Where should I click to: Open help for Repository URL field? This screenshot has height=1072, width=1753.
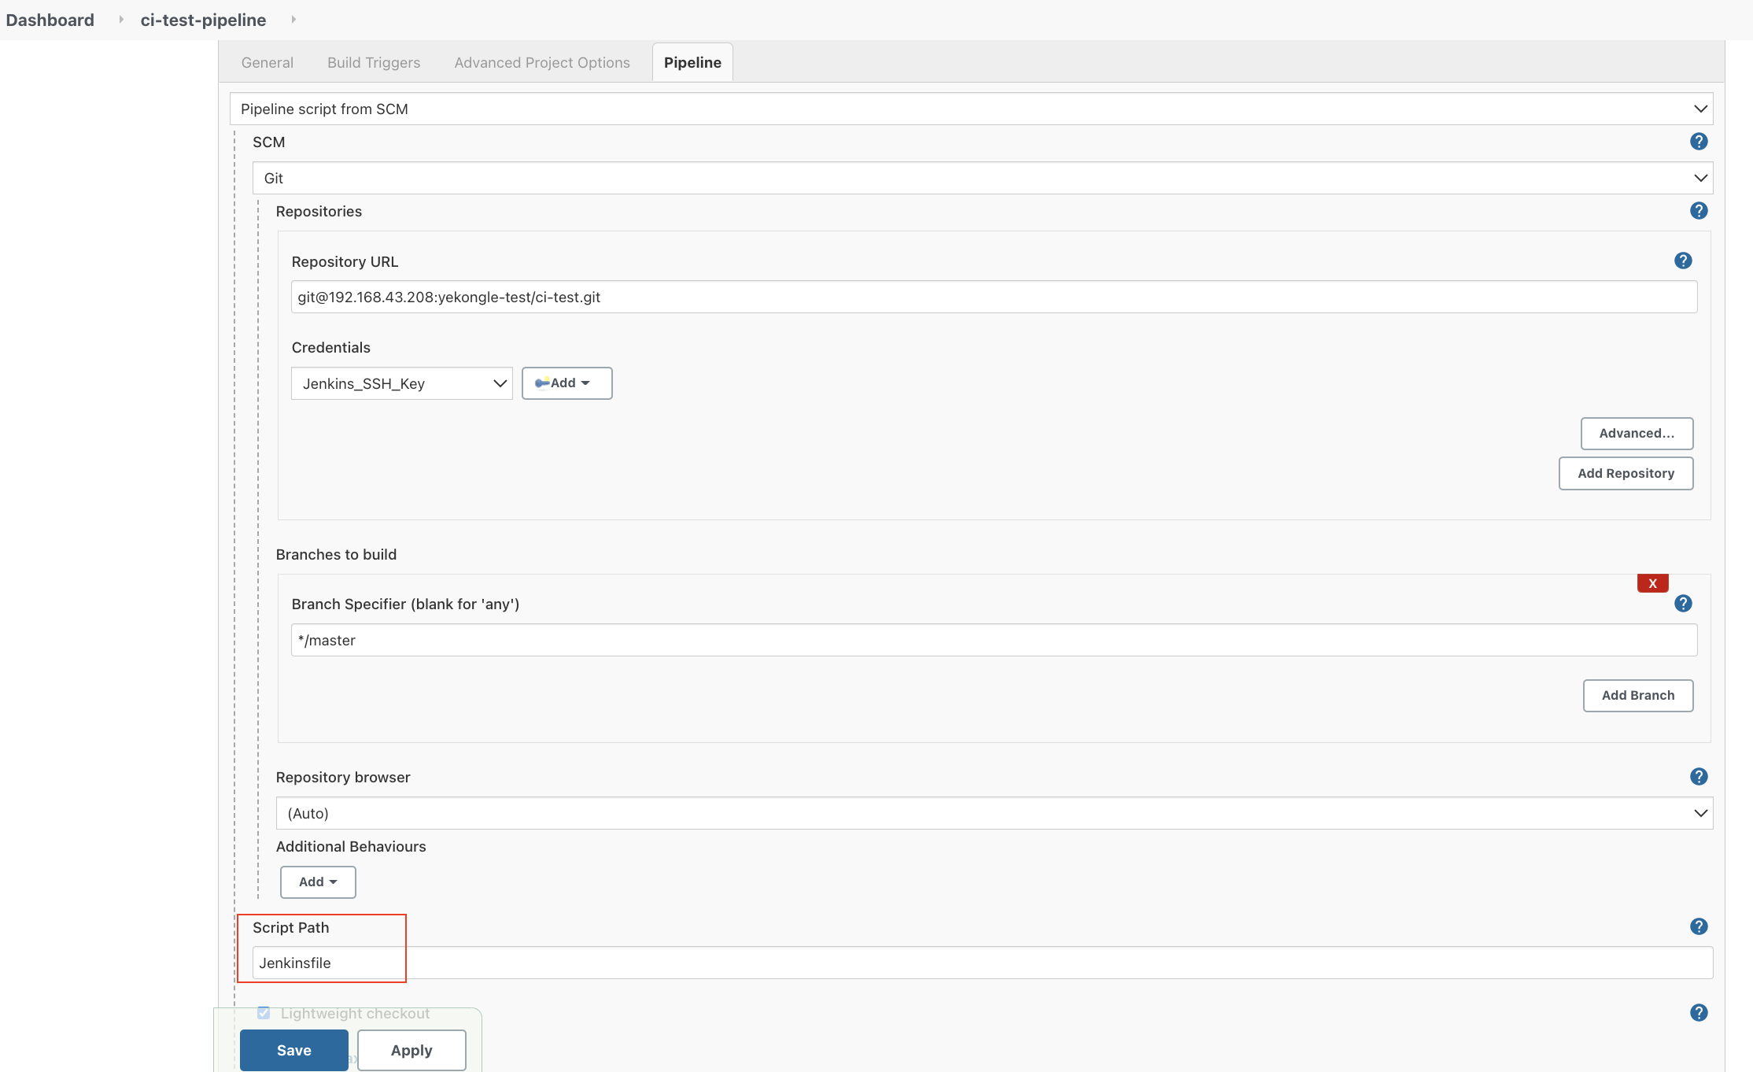[x=1683, y=261]
